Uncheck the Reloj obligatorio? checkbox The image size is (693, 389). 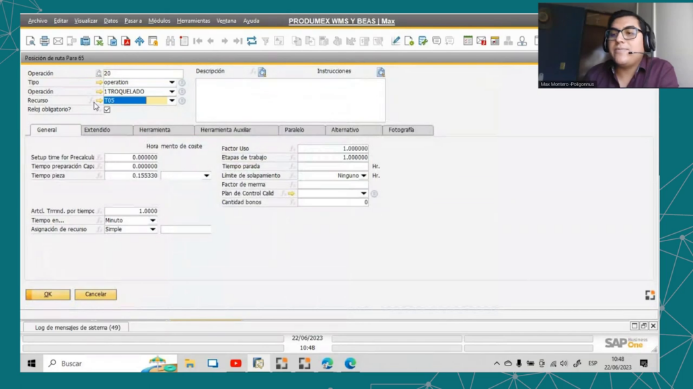(107, 109)
